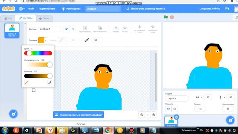Click the choose costume cat button

pyautogui.click(x=13, y=114)
